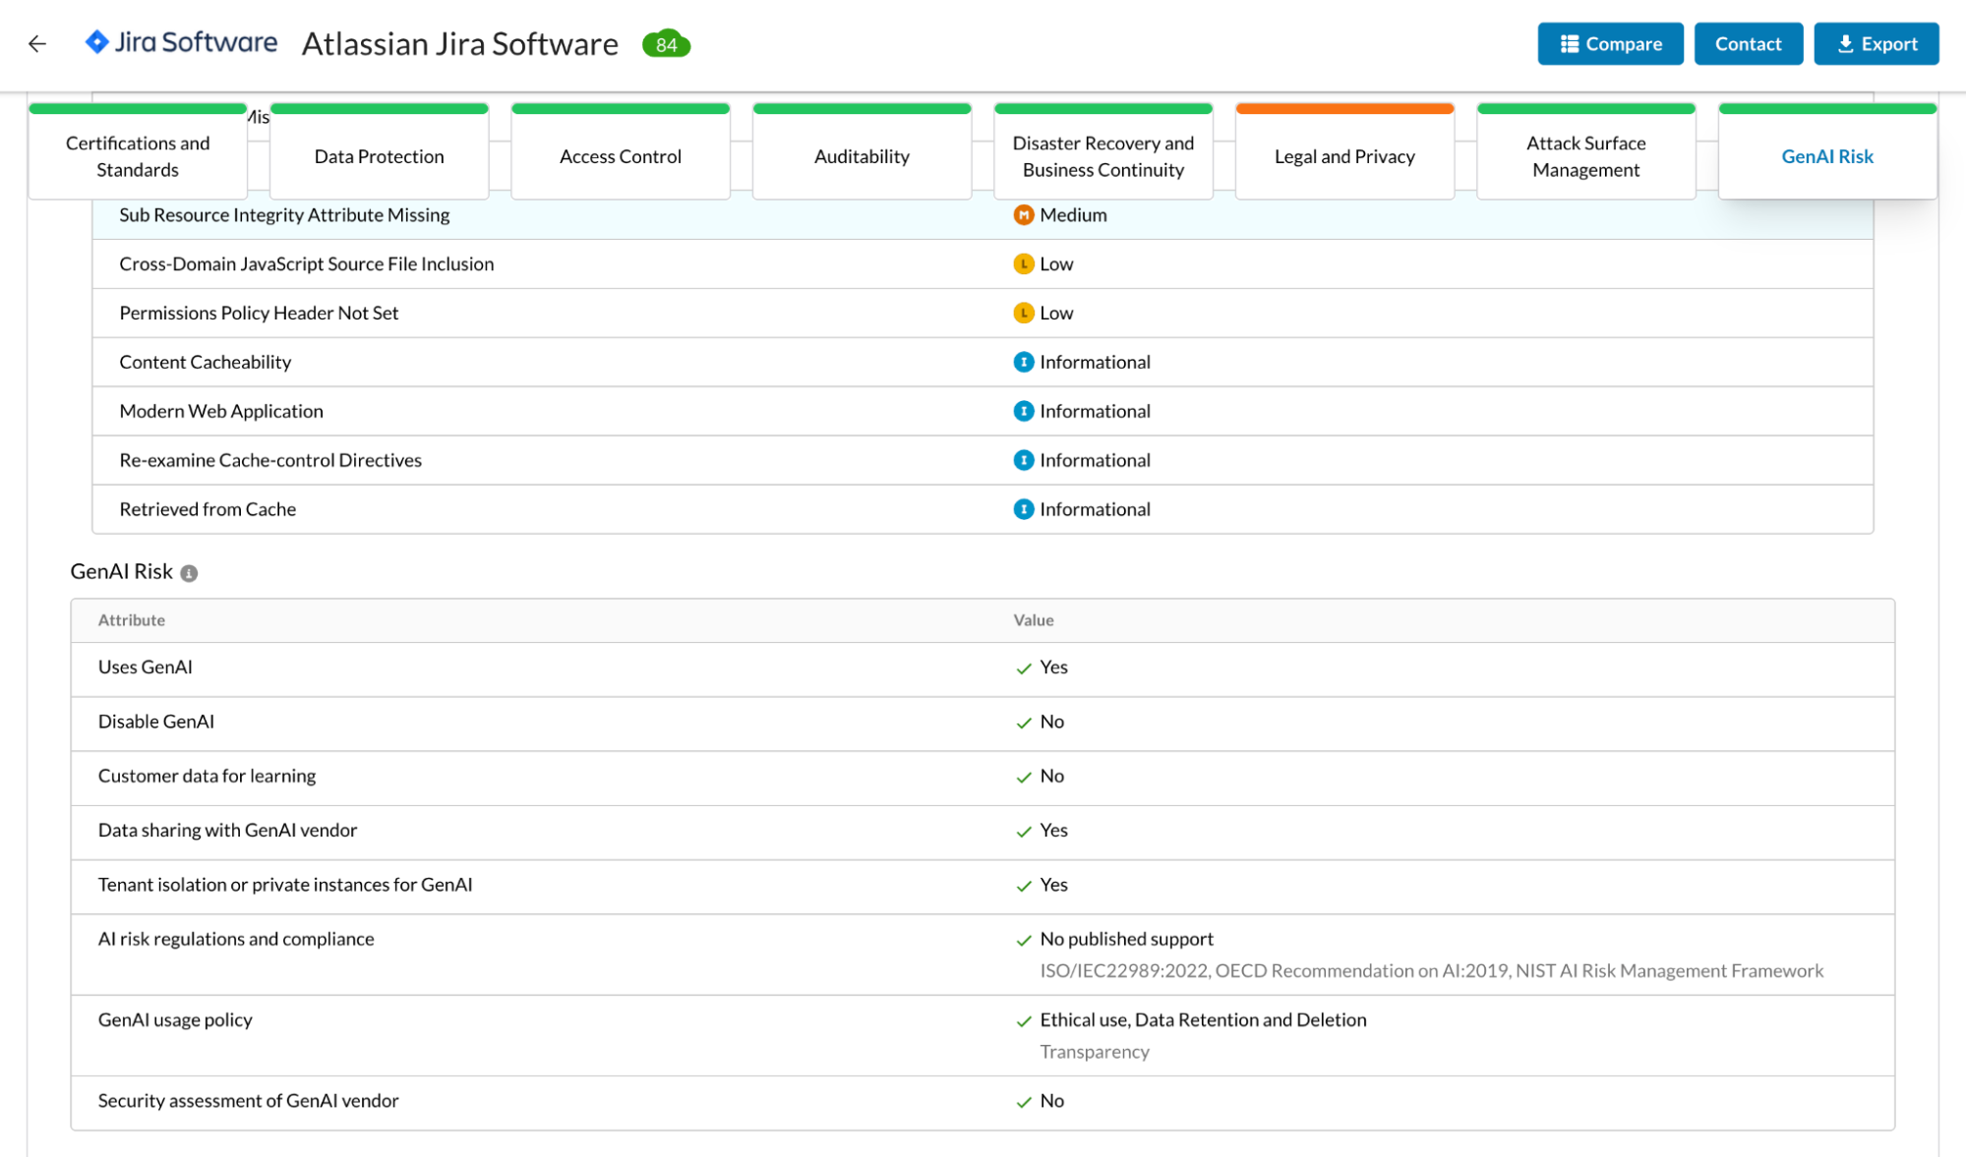Open Disaster Recovery and Business Continuity tab
Screen dimensions: 1966x1158
coord(1103,152)
